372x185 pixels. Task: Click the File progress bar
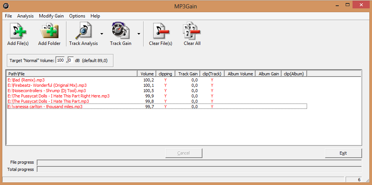coord(199,163)
